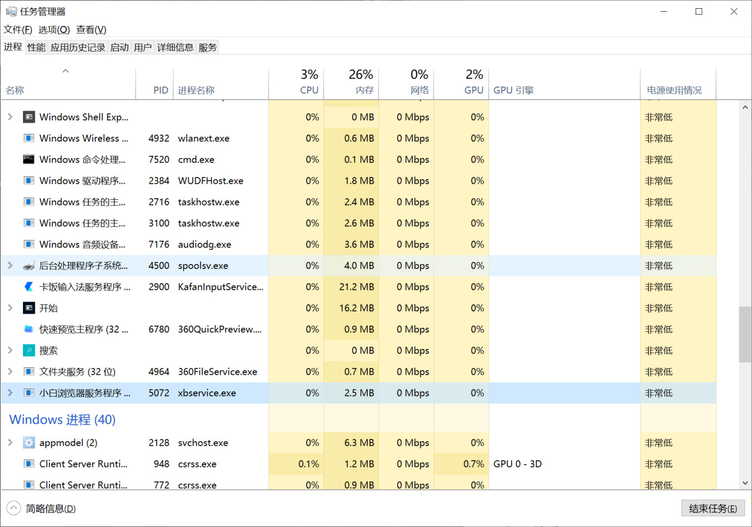Screen dimensions: 752x527
Task: Click the appmodel gear icon
Action: coord(29,442)
